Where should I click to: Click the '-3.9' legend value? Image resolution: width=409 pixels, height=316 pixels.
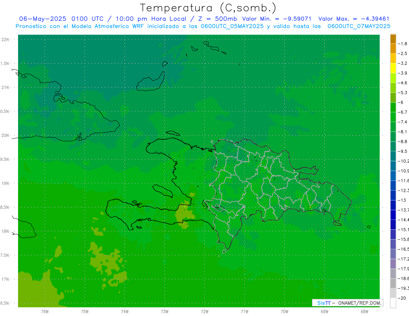click(x=403, y=73)
